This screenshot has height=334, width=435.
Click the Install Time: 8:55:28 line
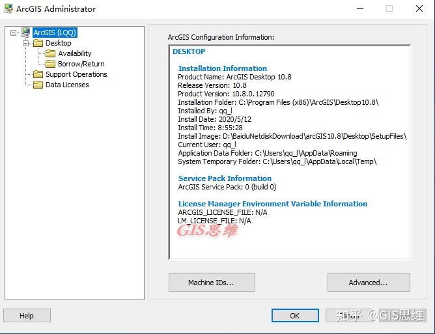(210, 128)
